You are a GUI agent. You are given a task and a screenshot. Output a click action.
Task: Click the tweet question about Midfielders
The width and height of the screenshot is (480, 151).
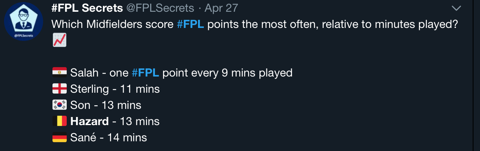click(x=254, y=24)
